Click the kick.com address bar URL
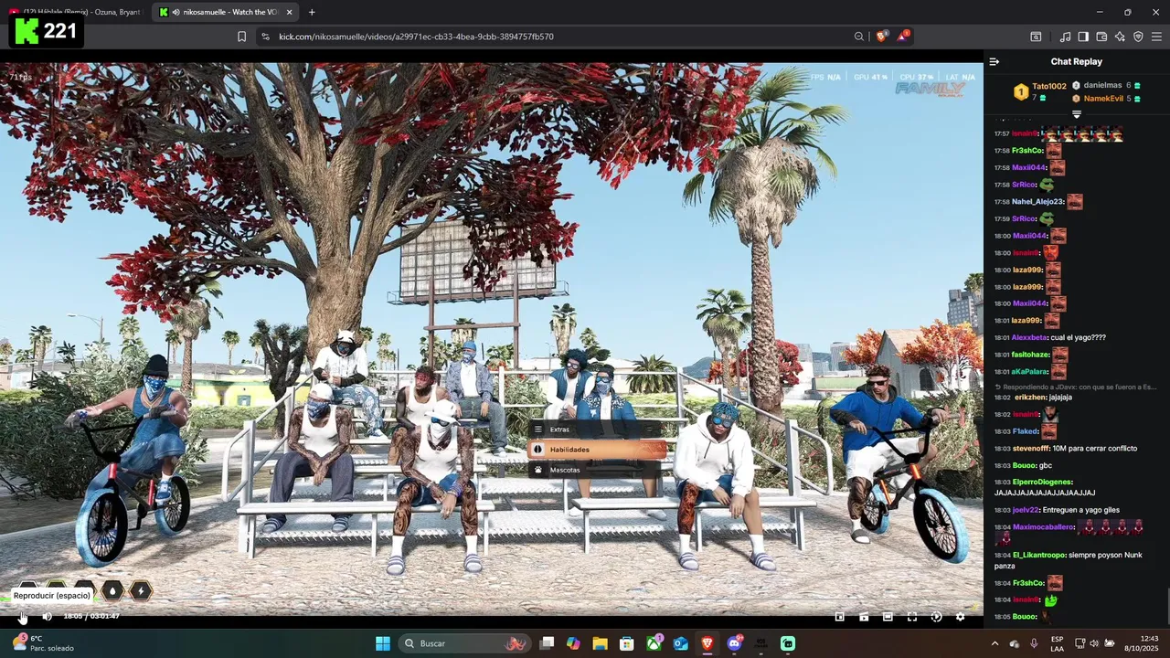Screen dimensions: 1170x658 416,37
